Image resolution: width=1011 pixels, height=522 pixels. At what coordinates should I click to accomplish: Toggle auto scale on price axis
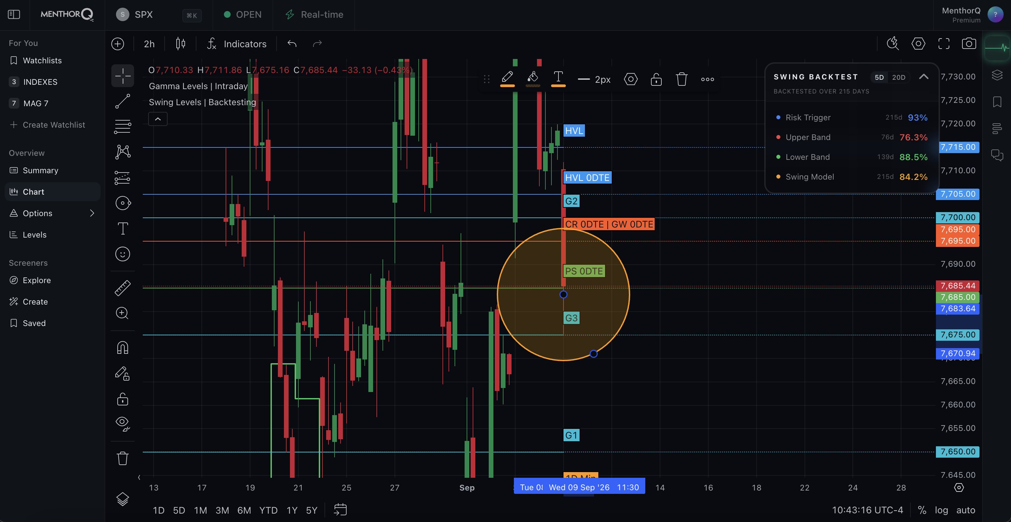point(965,510)
